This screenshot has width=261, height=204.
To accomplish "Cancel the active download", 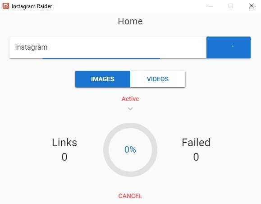I will pos(130,196).
